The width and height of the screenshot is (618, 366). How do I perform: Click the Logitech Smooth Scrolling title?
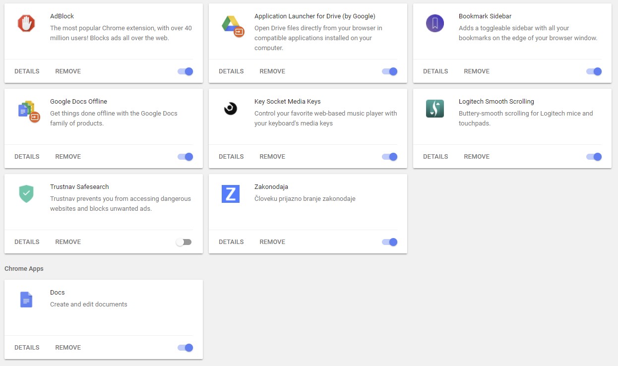coord(496,102)
